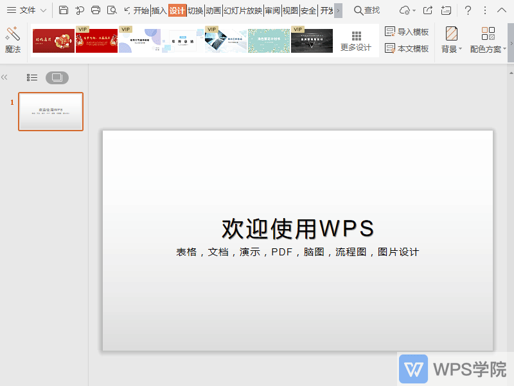
Task: Switch to the outline view toggle
Action: point(31,77)
